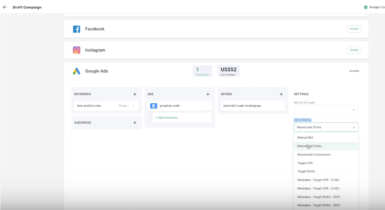Click the Google Ads logo icon
Image resolution: width=385 pixels, height=210 pixels.
pyautogui.click(x=77, y=70)
